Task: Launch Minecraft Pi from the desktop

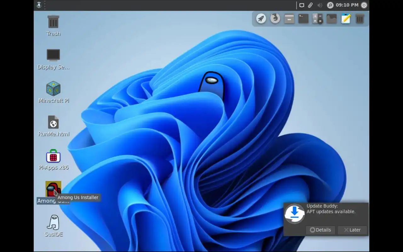Action: (53, 89)
